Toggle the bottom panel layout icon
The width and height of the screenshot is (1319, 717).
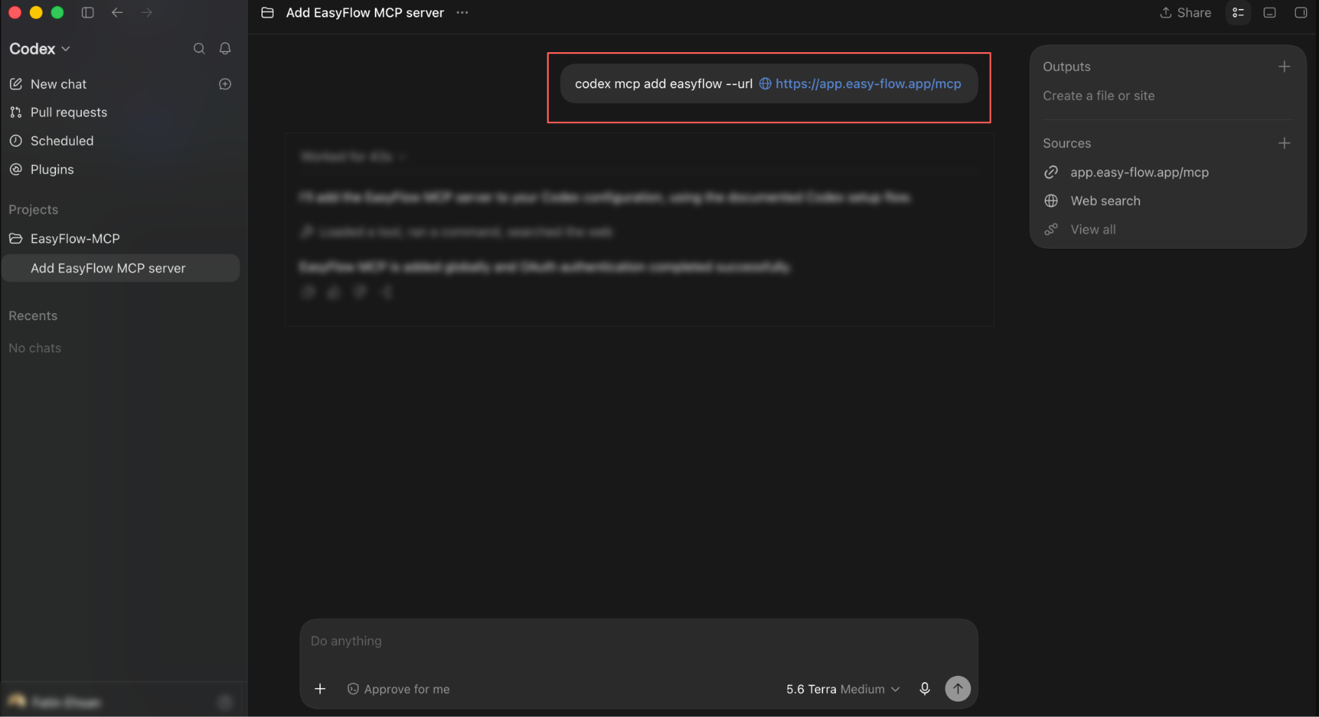click(1269, 12)
